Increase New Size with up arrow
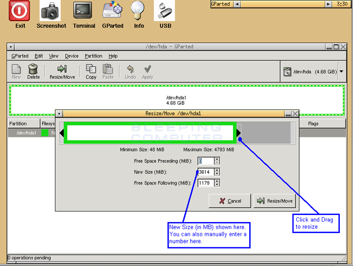The image size is (353, 266). tap(217, 170)
